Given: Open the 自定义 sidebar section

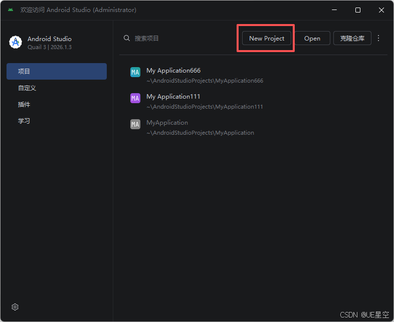Looking at the screenshot, I should [57, 88].
